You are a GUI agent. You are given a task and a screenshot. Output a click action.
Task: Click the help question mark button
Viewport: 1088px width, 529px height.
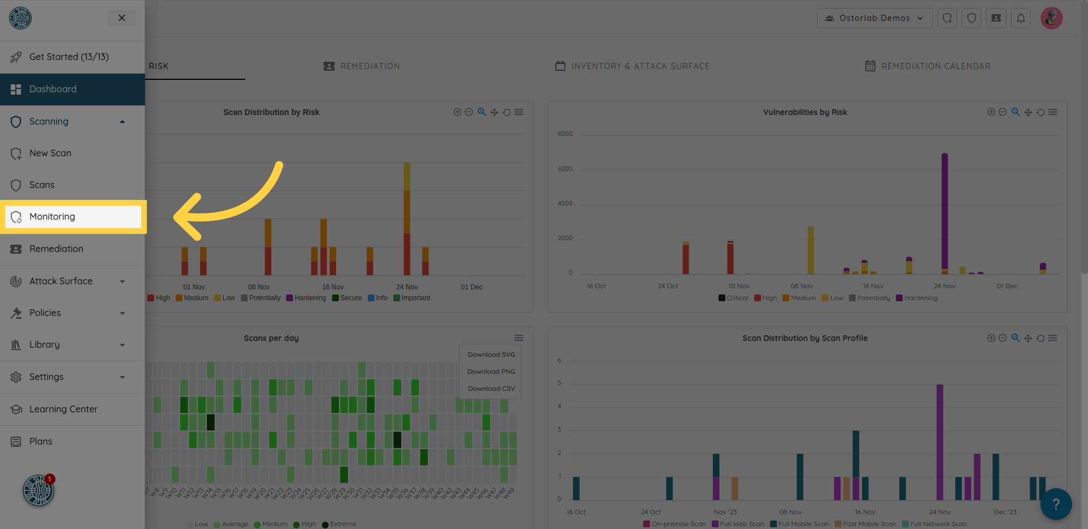[x=1056, y=504]
